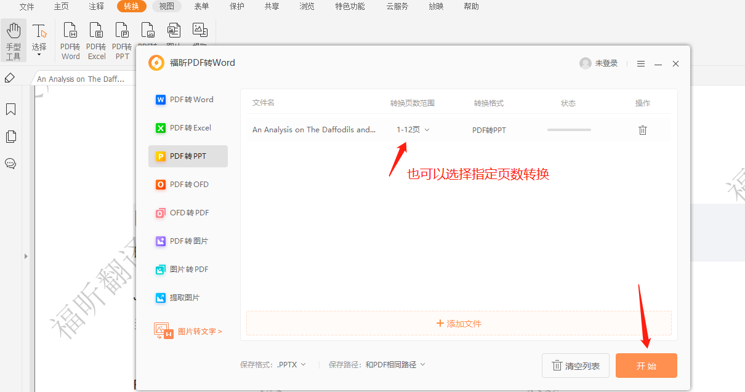The width and height of the screenshot is (745, 392).
Task: Click the 状态 column header
Action: [x=568, y=103]
